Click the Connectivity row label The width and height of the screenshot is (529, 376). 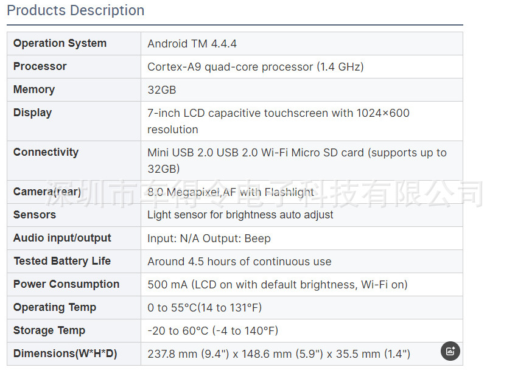46,152
